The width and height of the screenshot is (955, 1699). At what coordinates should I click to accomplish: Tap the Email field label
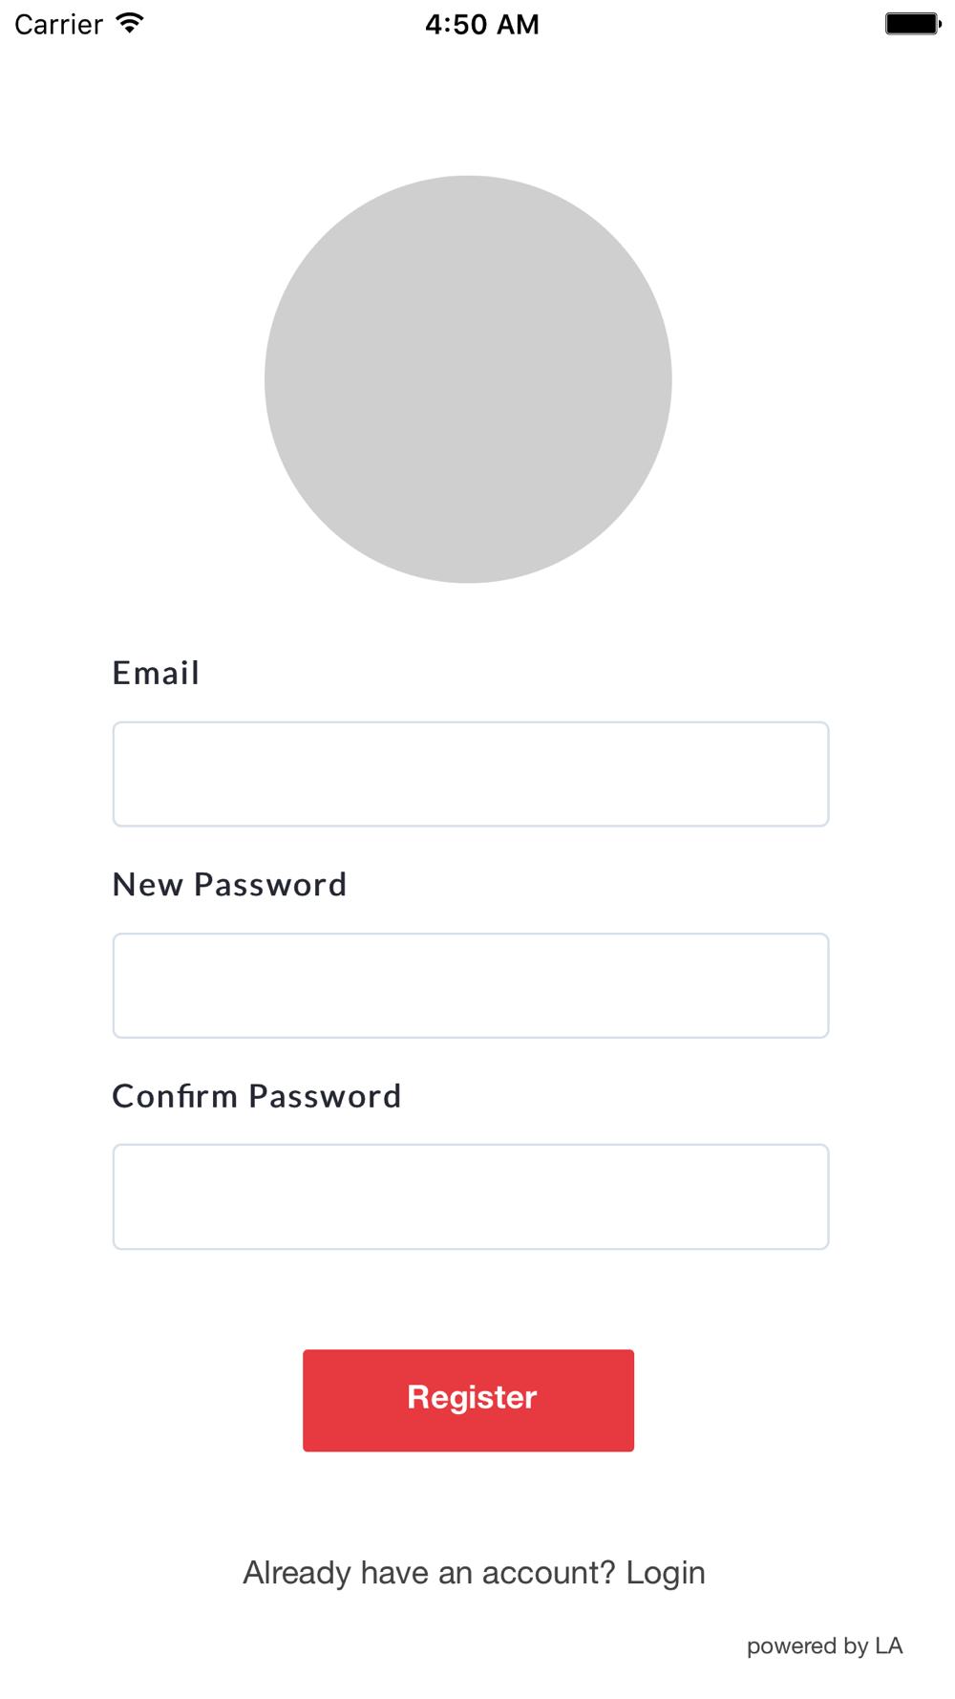[156, 673]
